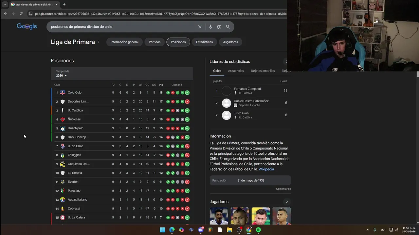
Task: Open Discord from the taskbar
Action: (x=201, y=230)
